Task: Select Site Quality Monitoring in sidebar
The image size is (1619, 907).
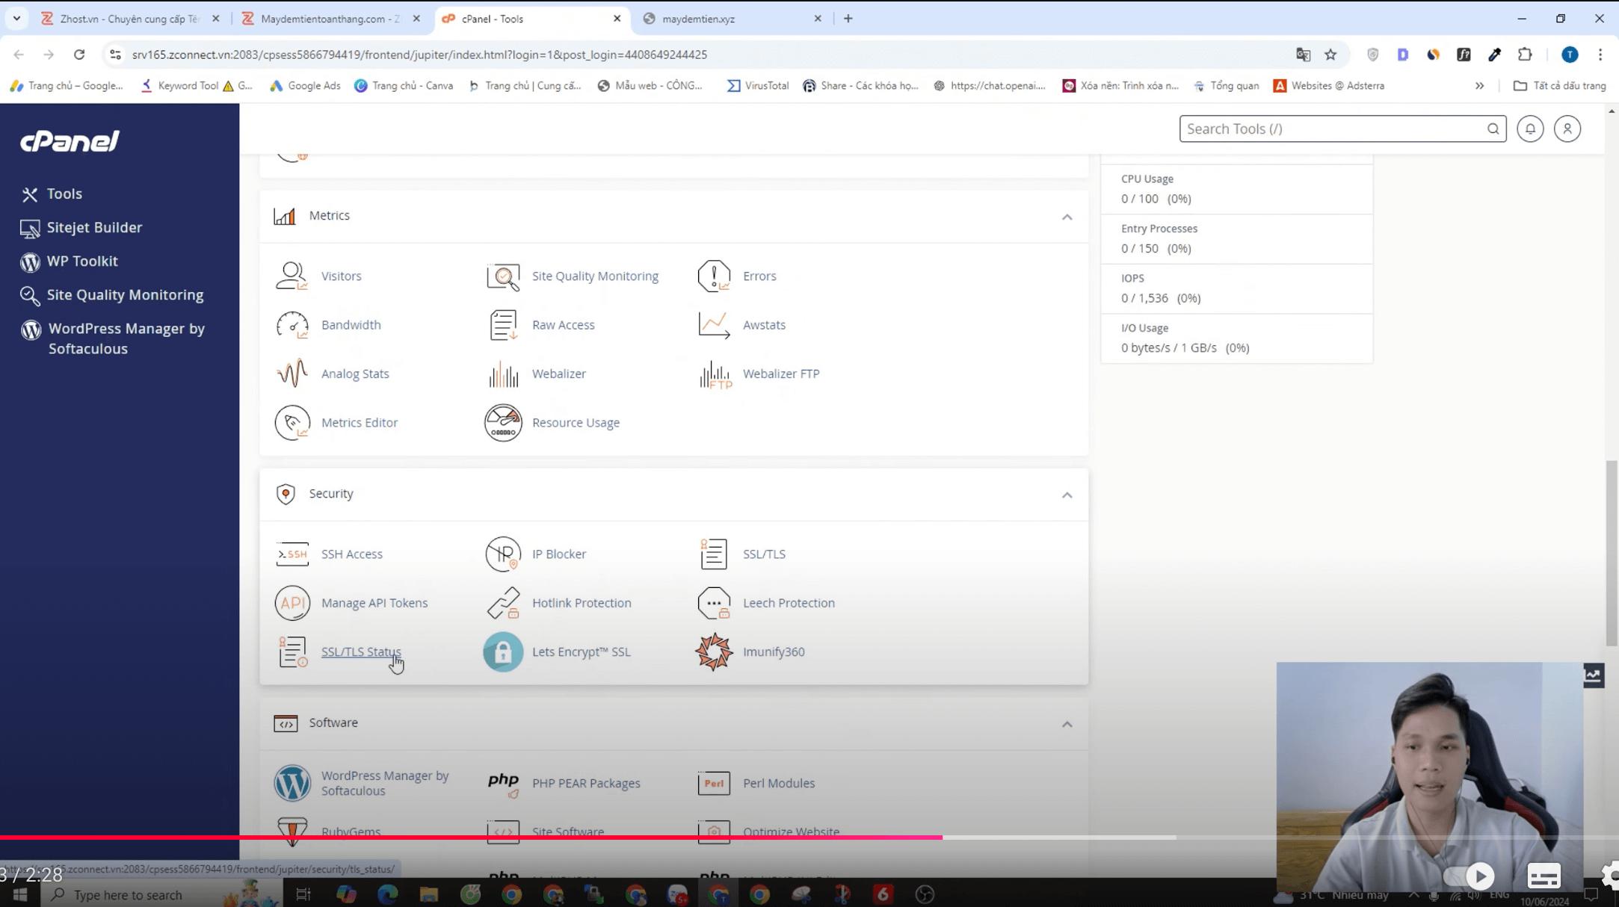Action: (125, 294)
